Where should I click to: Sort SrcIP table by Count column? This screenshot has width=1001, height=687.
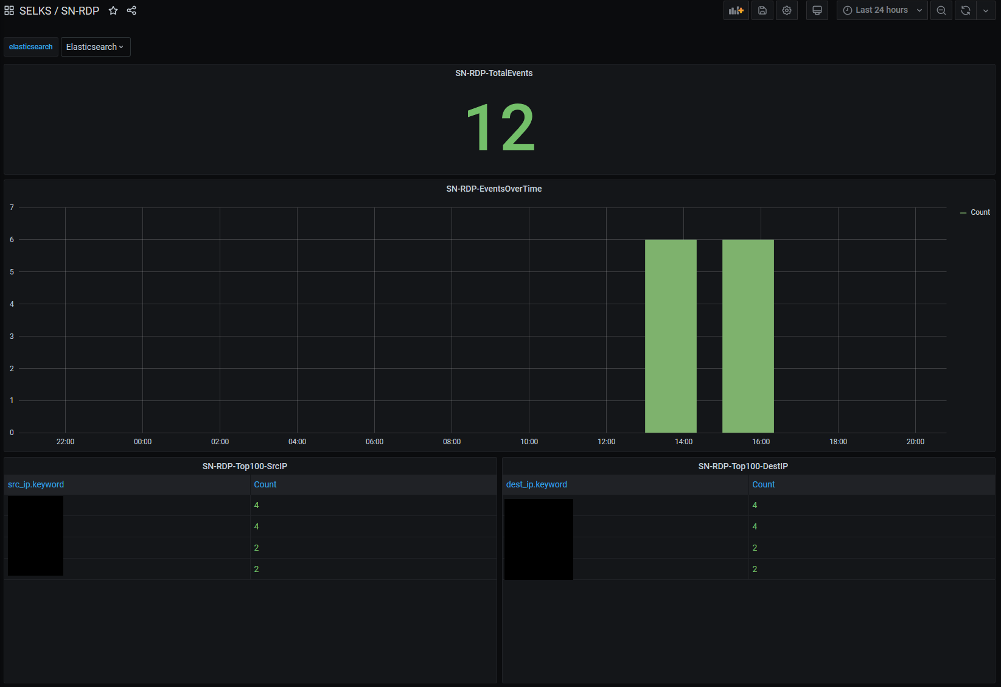265,484
